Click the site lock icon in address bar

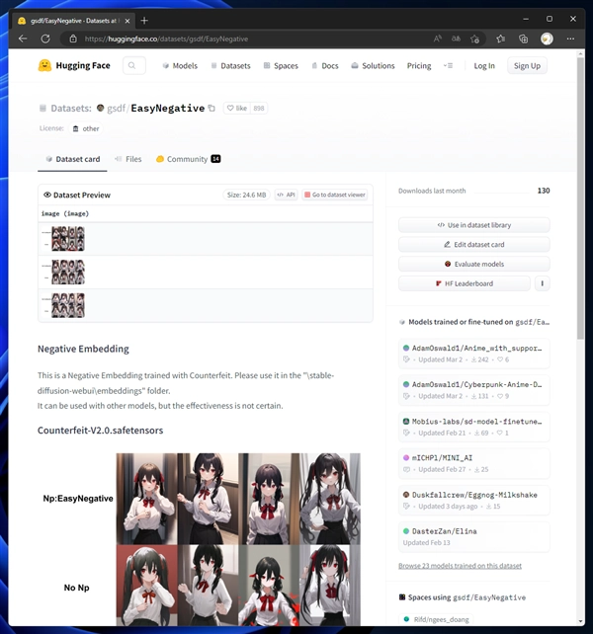[x=73, y=39]
